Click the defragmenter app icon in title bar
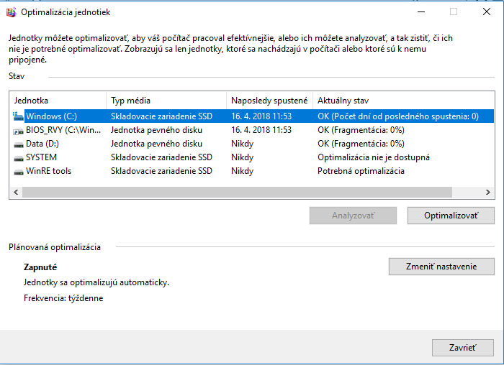This screenshot has height=365, width=504. click(x=11, y=12)
